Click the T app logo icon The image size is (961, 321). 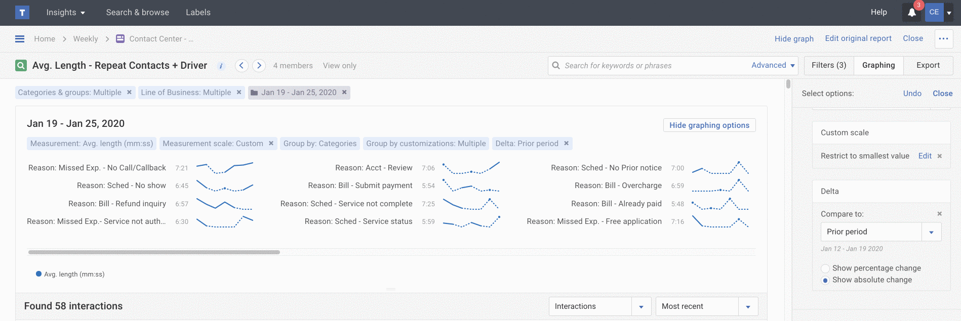point(22,13)
